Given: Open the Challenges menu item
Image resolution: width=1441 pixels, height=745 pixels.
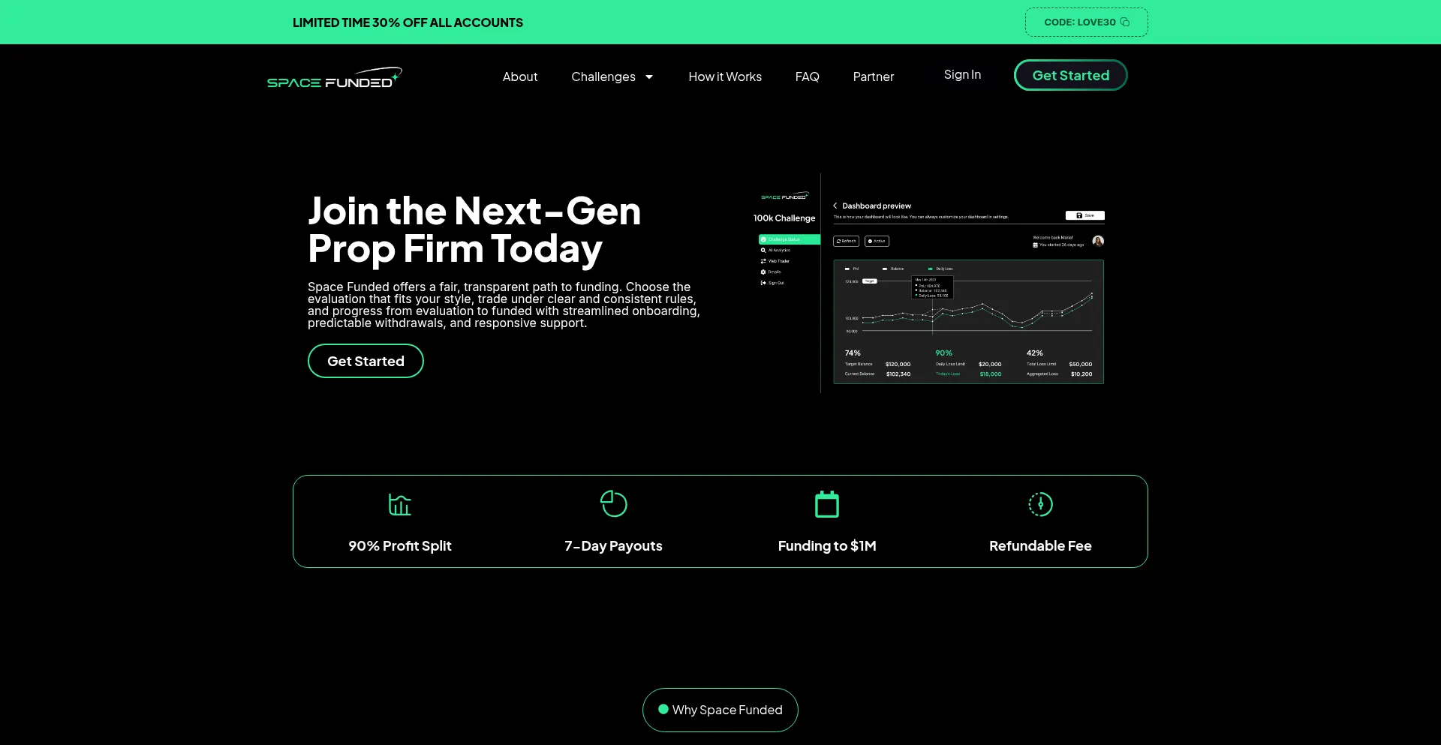Looking at the screenshot, I should pyautogui.click(x=603, y=77).
